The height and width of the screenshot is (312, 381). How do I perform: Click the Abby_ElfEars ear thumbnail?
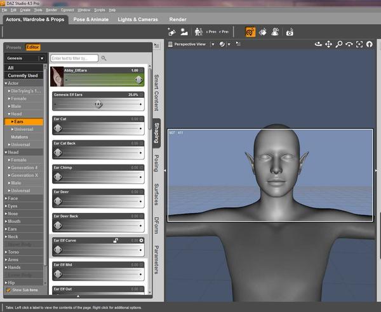tap(57, 77)
